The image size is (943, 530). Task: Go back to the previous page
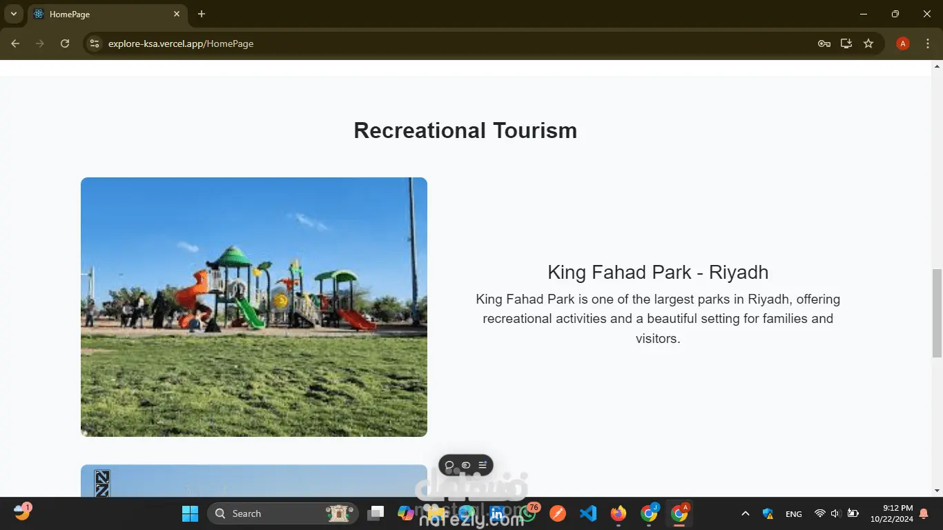15,43
